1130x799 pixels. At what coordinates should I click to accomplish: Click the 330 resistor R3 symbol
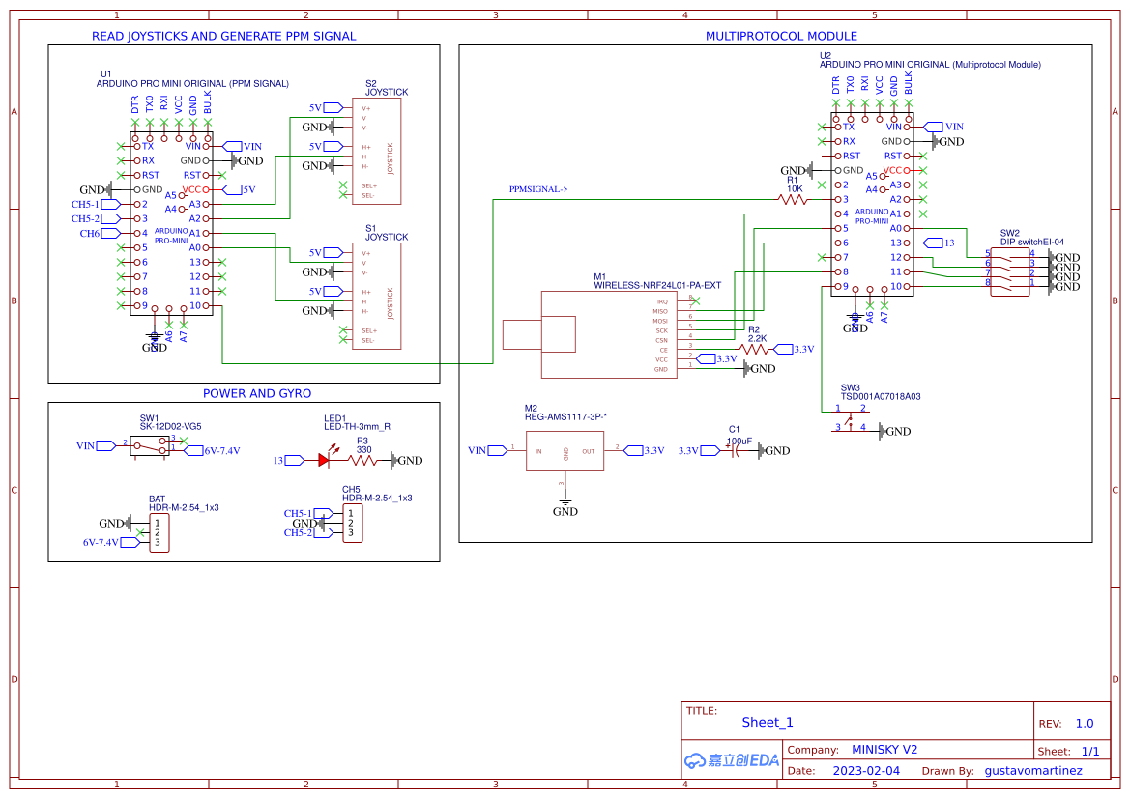(362, 461)
